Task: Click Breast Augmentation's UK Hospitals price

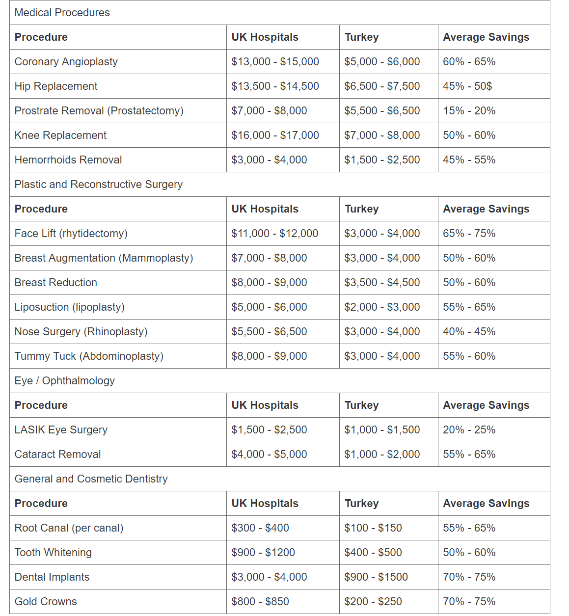Action: 269,258
